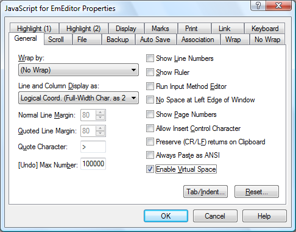Click the Tab/Indent... button
Viewport: 296px width, 232px height.
[205, 191]
